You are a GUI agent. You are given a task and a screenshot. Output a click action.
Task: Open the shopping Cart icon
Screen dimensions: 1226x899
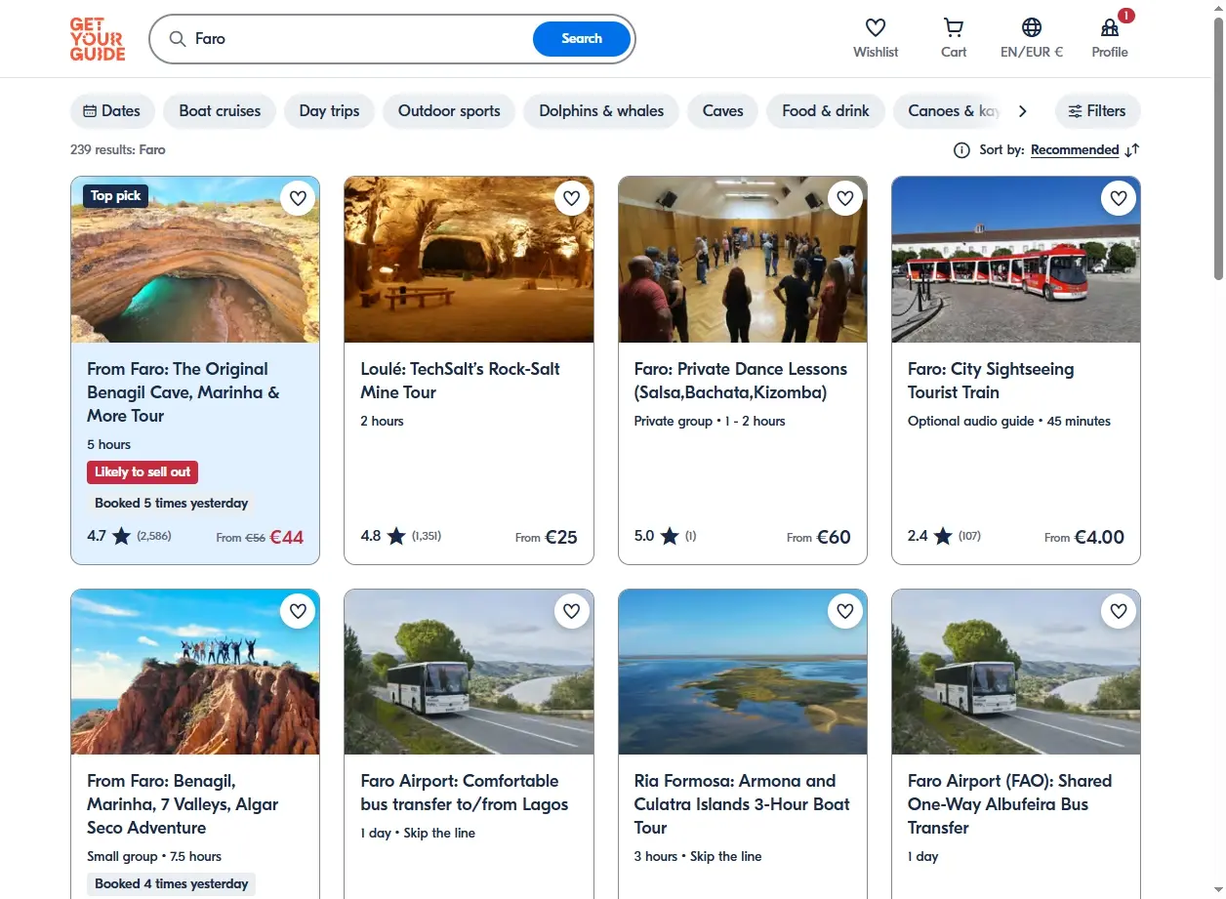(954, 27)
